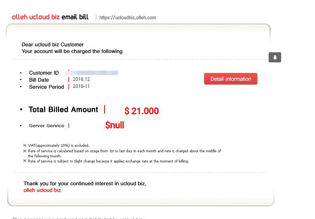This screenshot has height=219, width=315.
Task: Click the Service Period value 2018-11
Action: click(81, 86)
